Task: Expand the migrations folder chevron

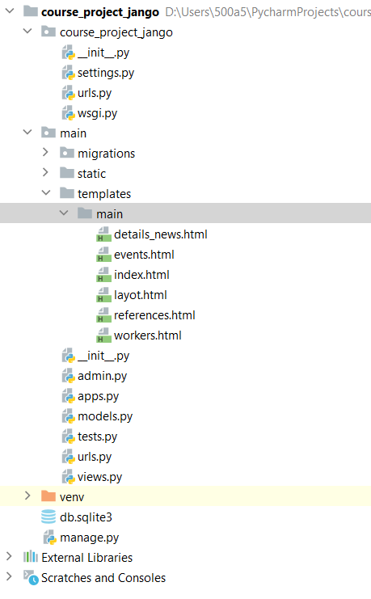Action: (45, 153)
